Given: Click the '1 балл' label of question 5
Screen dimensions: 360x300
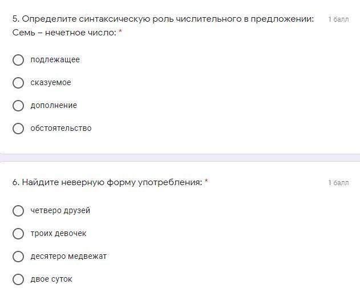Looking at the screenshot, I should coord(338,19).
